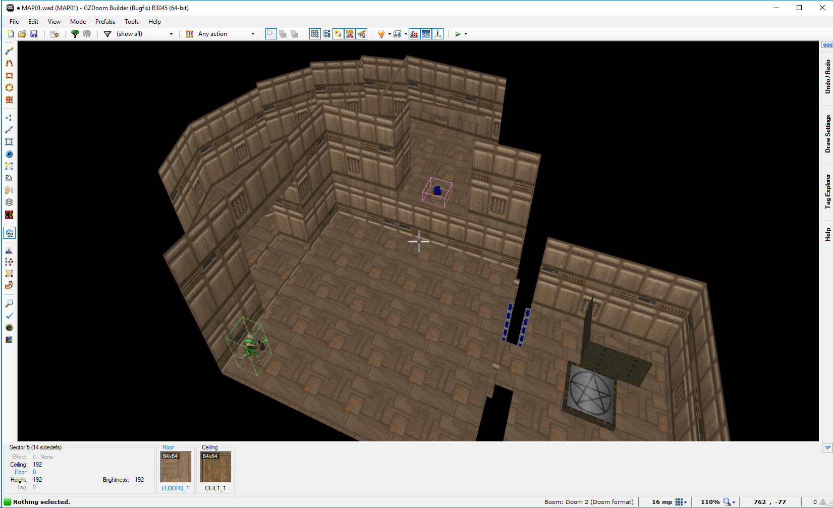Click the dynamic lights bulb button
This screenshot has width=833, height=508.
381,34
